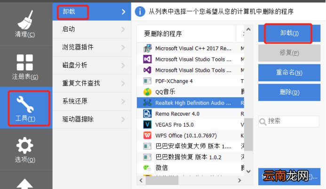Click the 修复(P) repair button
Viewport: 326px width, 189px height.
(x=289, y=53)
